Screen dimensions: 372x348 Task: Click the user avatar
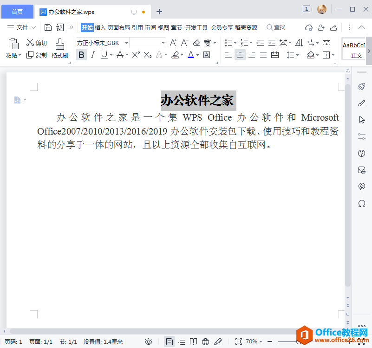point(322,9)
